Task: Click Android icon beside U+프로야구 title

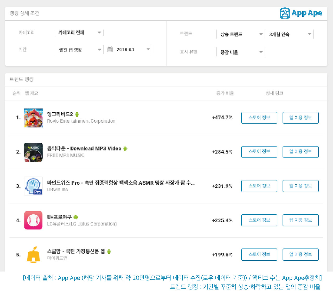Action: click(x=76, y=217)
